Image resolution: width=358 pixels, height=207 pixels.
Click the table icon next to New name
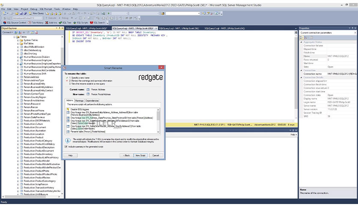click(x=88, y=94)
